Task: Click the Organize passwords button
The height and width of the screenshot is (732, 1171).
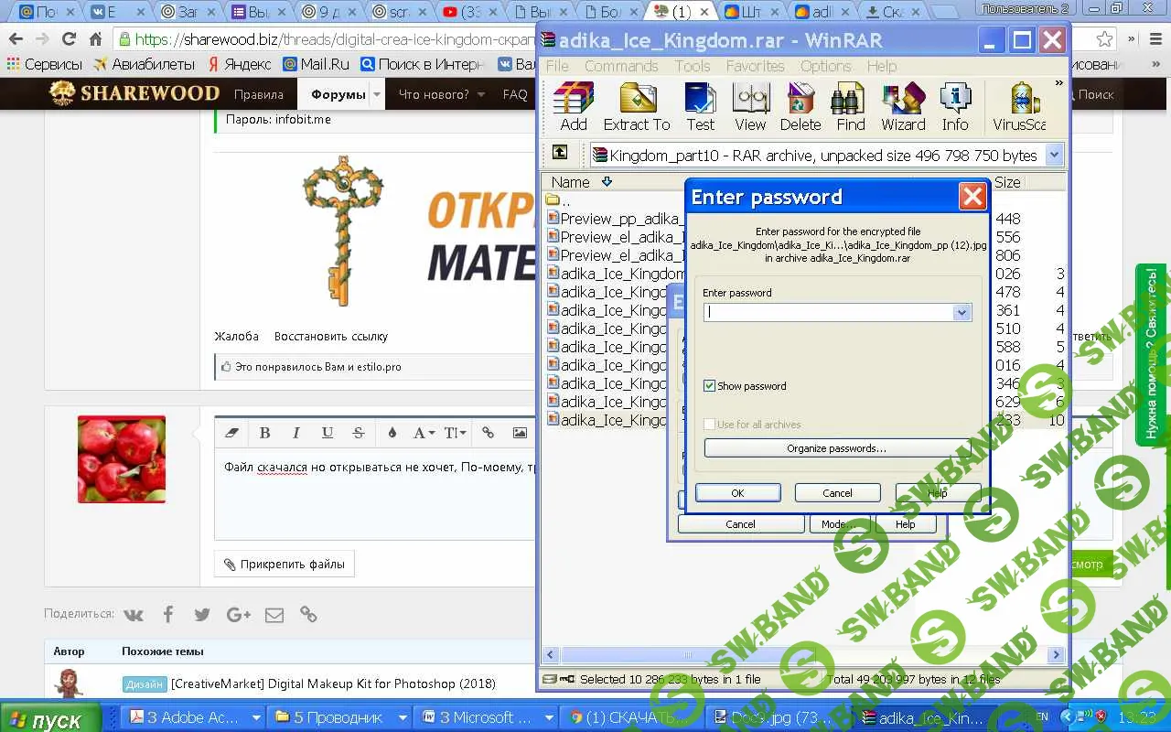Action: click(x=836, y=448)
